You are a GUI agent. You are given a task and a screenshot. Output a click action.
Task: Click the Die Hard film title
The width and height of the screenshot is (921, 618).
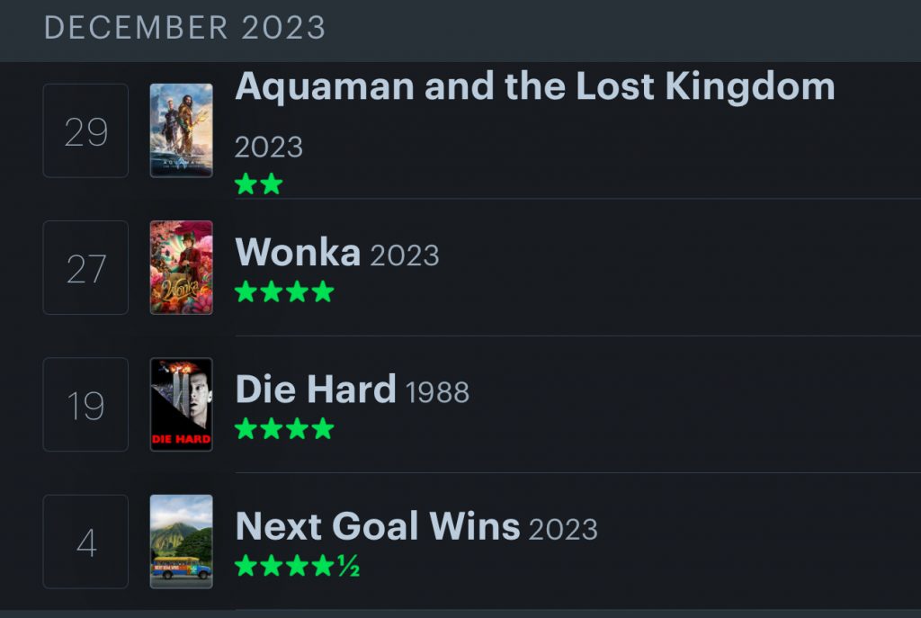[x=315, y=390]
